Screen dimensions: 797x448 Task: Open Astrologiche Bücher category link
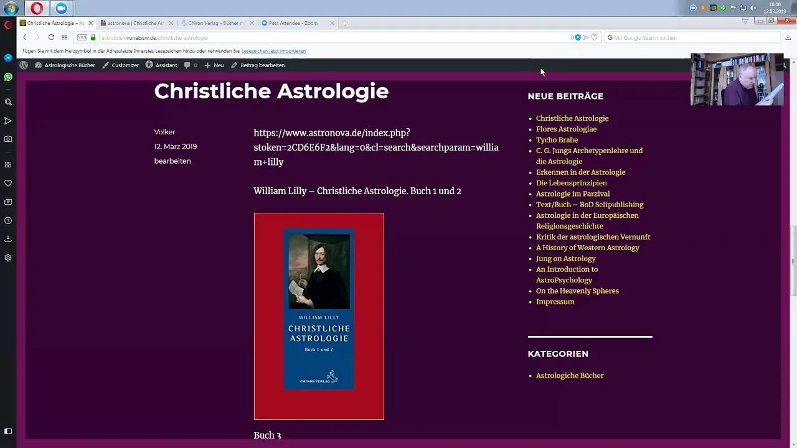(x=570, y=376)
